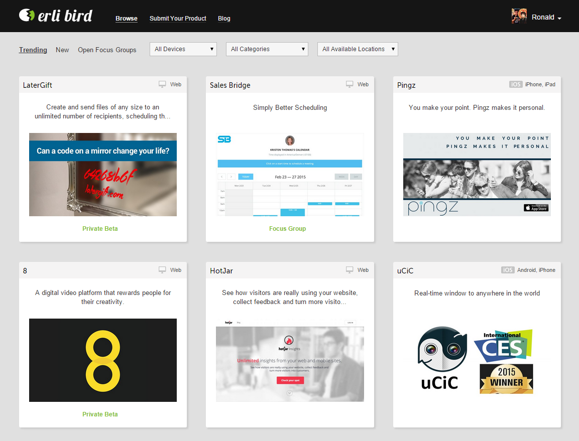
Task: Click the erli bird logo icon
Action: click(x=24, y=16)
